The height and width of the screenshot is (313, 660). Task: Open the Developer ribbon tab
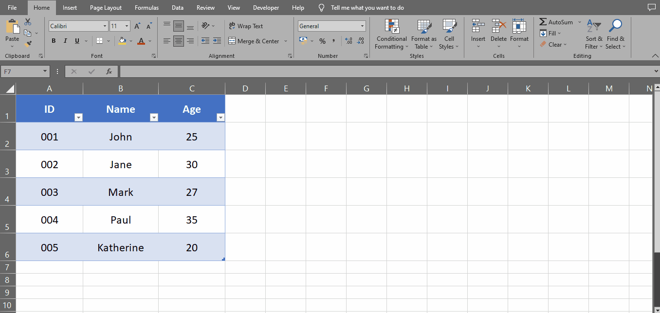point(266,7)
